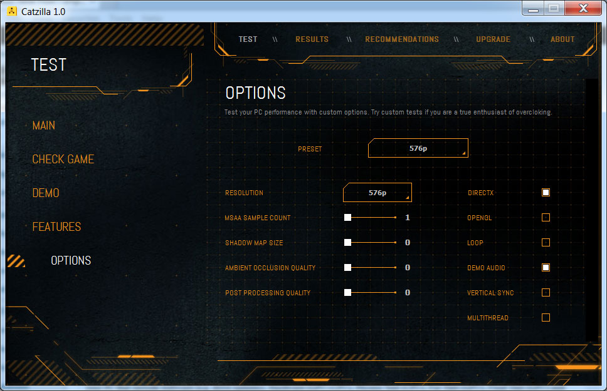Open the ABOUT tab
Screen dimensions: 607x391
click(x=562, y=39)
